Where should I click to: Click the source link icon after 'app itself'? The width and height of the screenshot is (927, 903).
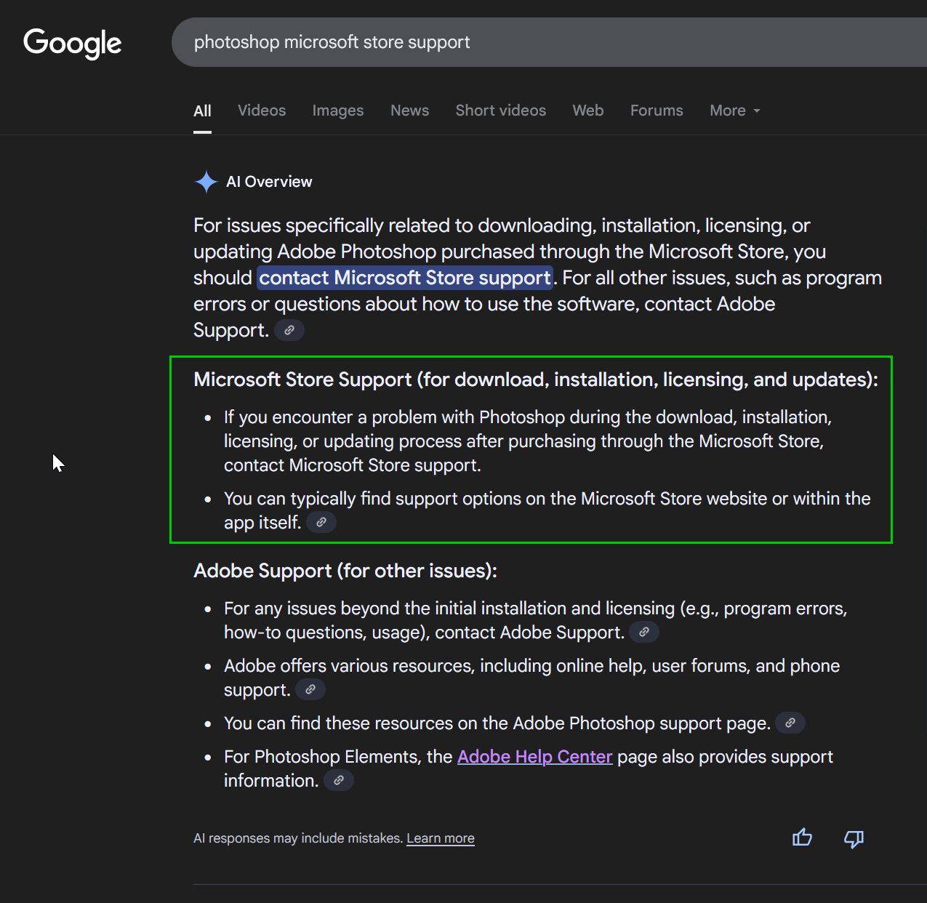click(321, 521)
